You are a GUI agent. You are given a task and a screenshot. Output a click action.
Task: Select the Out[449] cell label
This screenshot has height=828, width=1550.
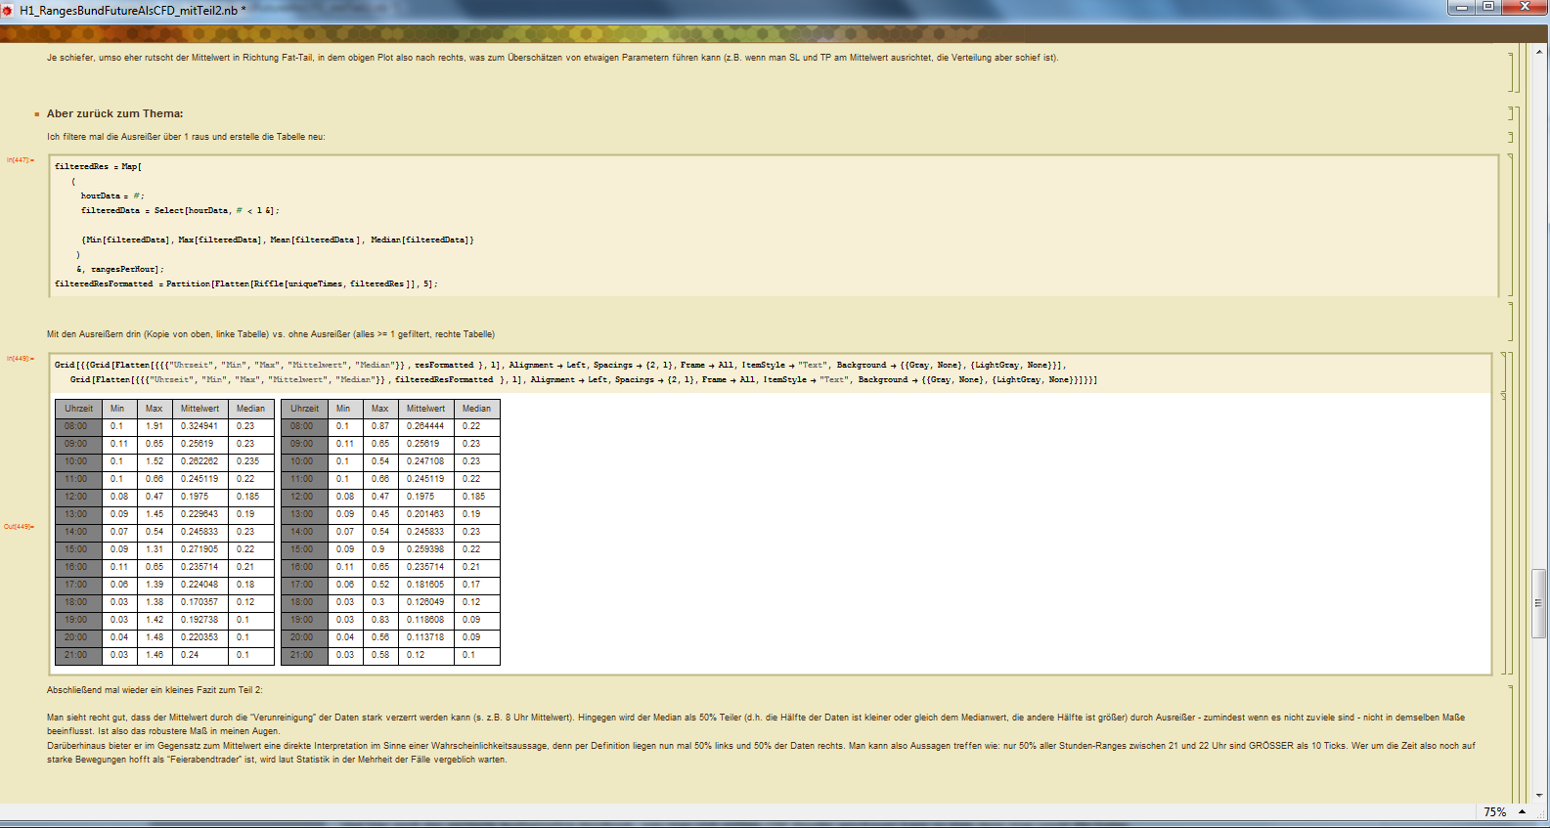pyautogui.click(x=20, y=527)
